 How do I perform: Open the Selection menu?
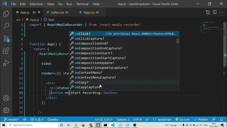point(36,4)
